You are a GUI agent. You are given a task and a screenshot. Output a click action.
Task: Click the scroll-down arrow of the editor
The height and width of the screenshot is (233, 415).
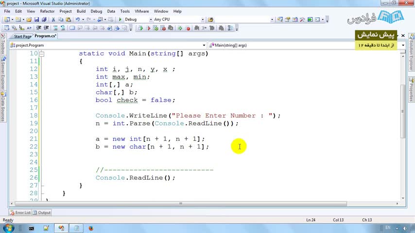(403, 198)
